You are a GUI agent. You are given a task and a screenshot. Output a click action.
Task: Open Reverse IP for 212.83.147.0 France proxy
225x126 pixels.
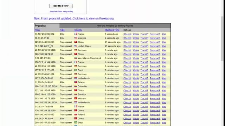coord(155,106)
